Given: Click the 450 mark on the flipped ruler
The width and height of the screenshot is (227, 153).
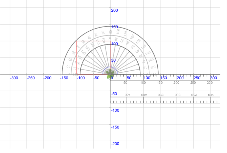Looking at the screenshot, I should point(127,95).
